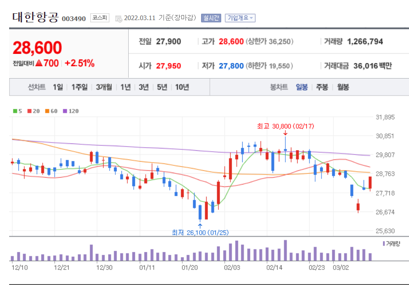Click the 최고 30,800 (02/17) annotation

click(x=285, y=127)
